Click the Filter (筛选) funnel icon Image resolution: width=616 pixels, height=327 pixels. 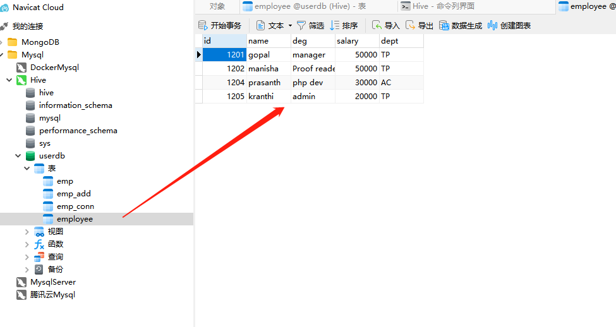[x=301, y=25]
